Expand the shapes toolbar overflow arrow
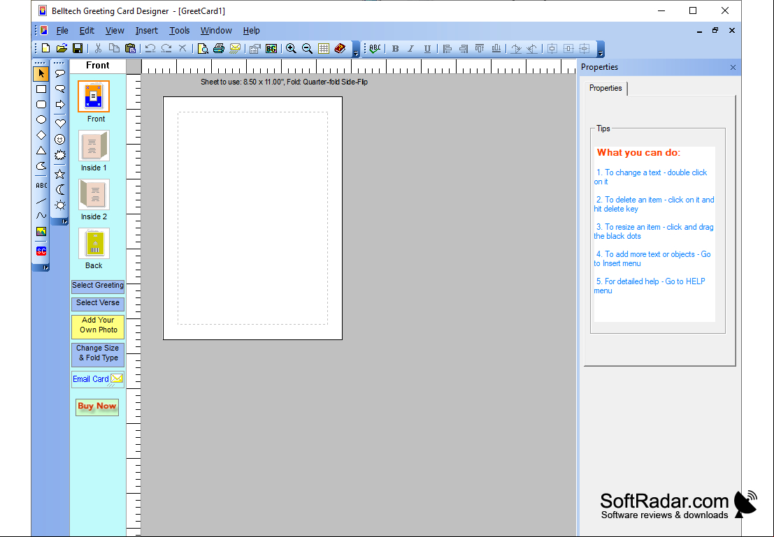This screenshot has height=537, width=774. [64, 222]
